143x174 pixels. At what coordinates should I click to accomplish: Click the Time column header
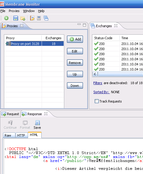(x=131, y=38)
